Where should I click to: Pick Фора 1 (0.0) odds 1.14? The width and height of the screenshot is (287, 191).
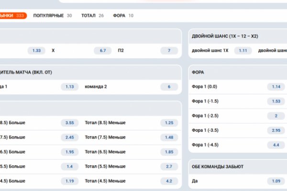click(x=276, y=87)
